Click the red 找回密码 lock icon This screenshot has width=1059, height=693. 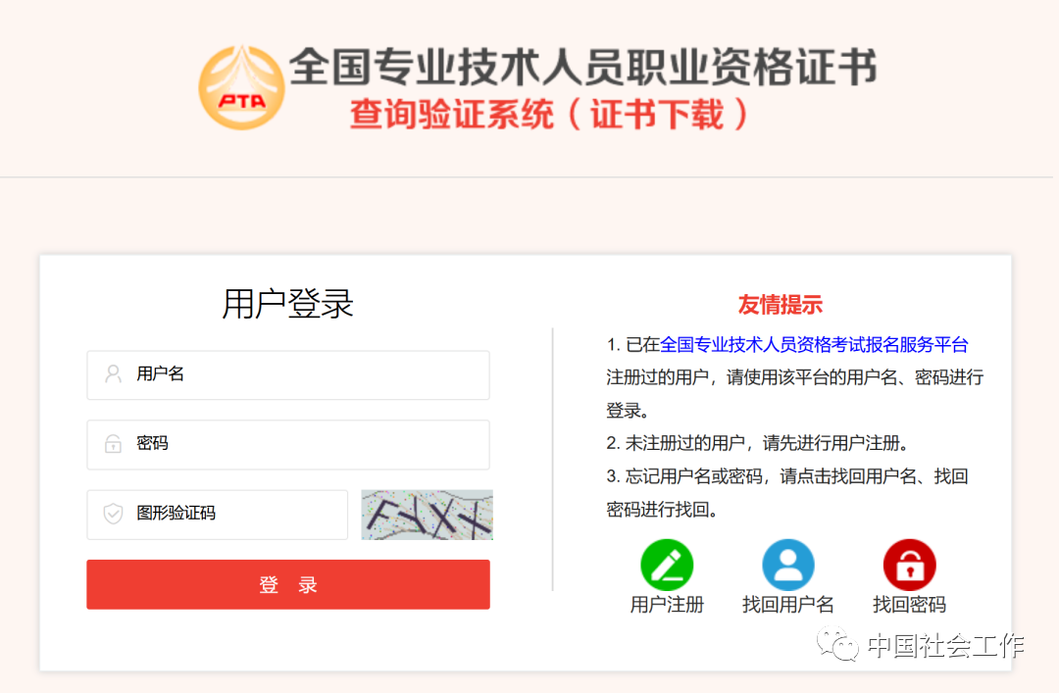click(910, 565)
